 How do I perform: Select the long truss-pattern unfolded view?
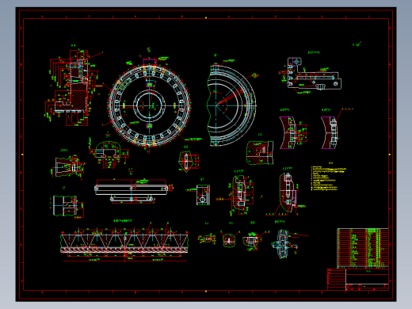[124, 242]
